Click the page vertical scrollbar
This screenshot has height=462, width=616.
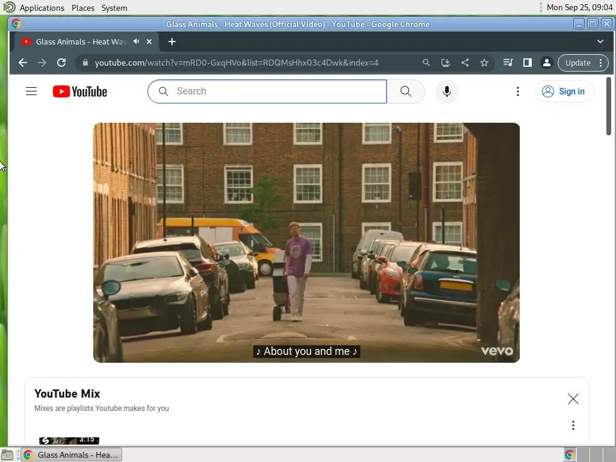tap(609, 106)
